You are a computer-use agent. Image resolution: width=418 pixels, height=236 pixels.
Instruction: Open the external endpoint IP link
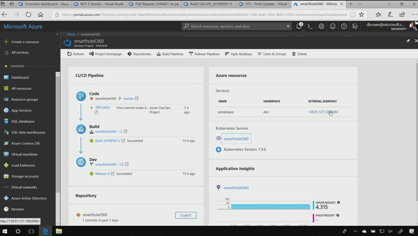(x=322, y=112)
